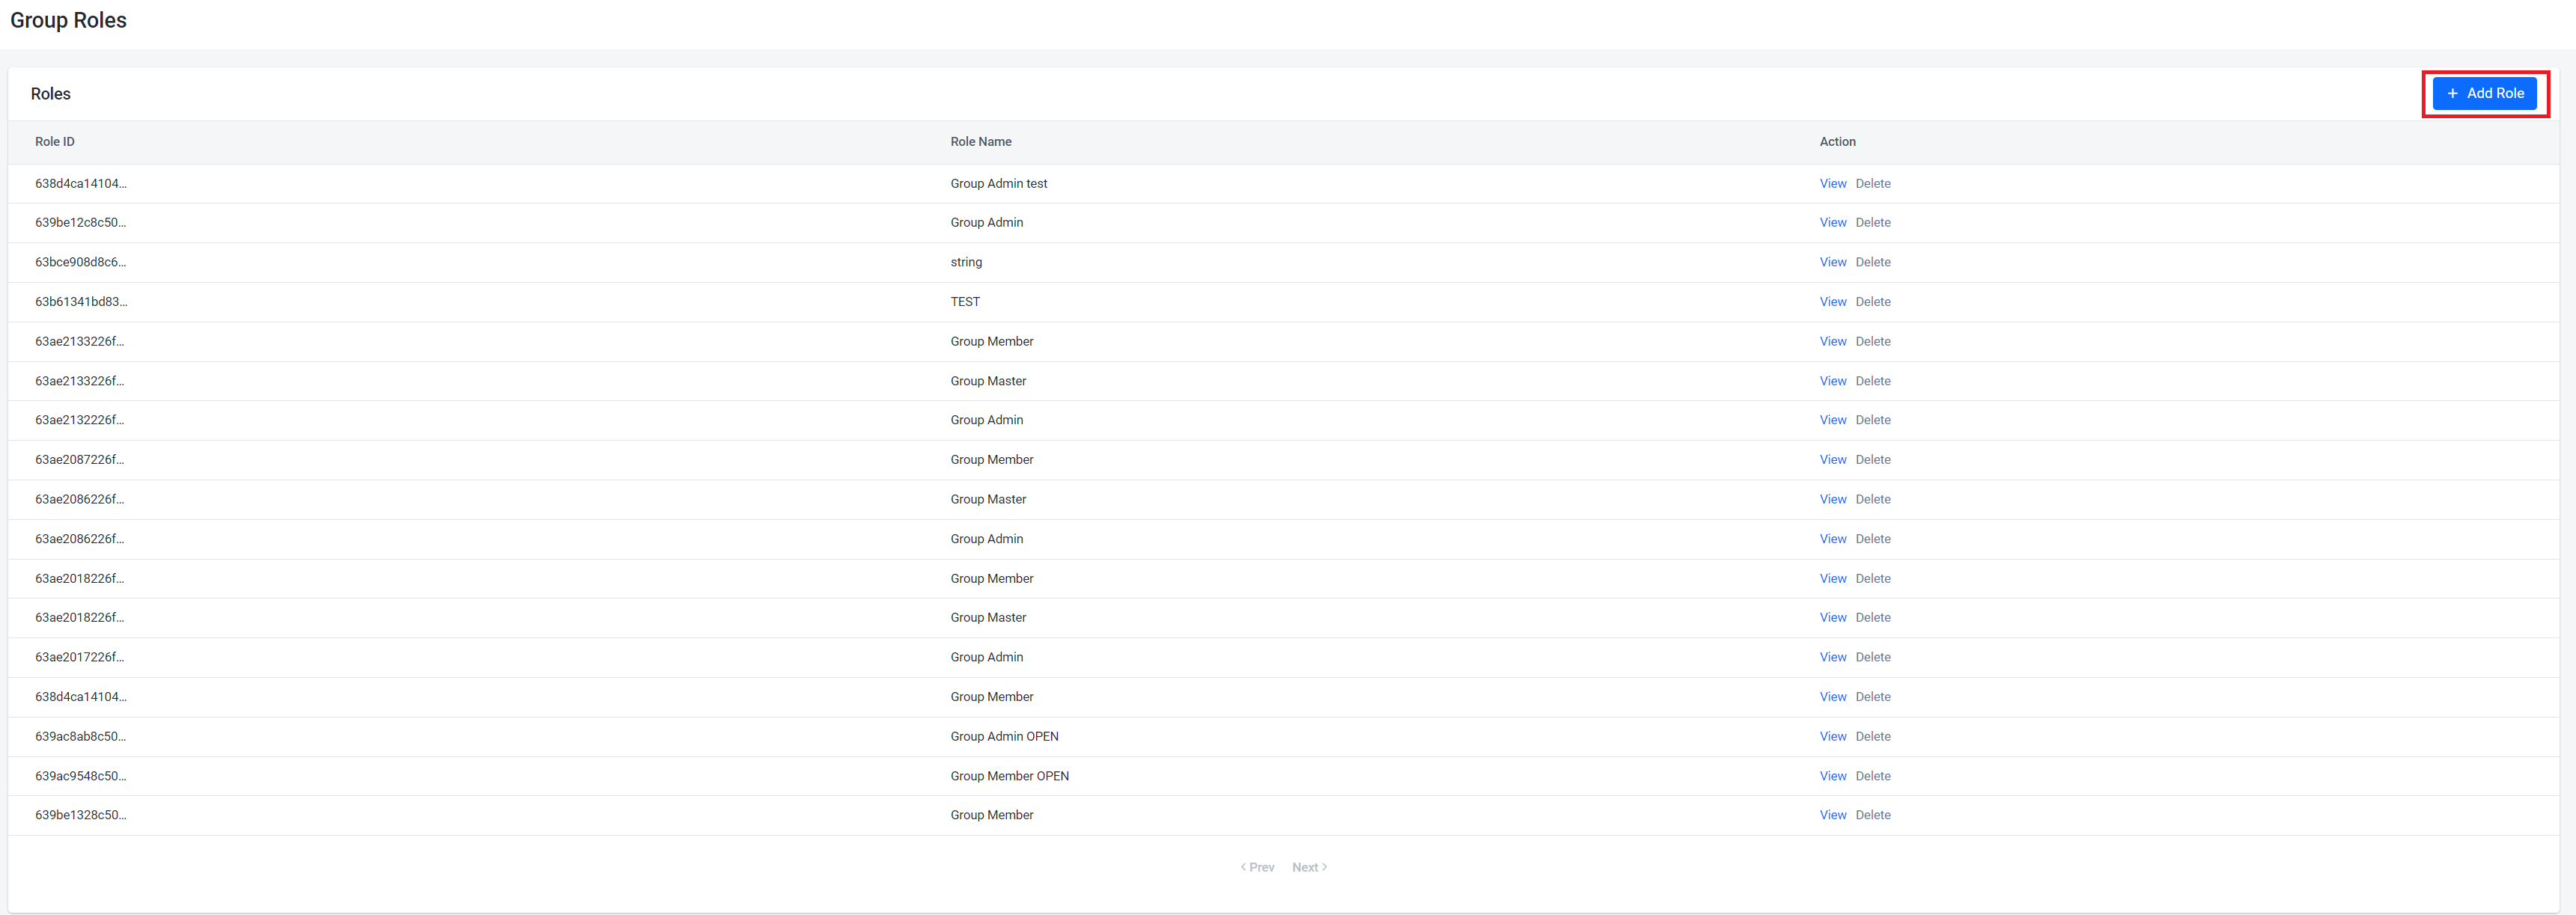Select role ID 63bce908d8c6...
Image resolution: width=2576 pixels, height=915 pixels.
tap(80, 263)
